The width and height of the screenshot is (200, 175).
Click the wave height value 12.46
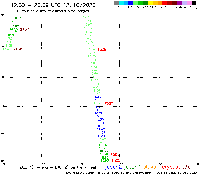(96, 93)
